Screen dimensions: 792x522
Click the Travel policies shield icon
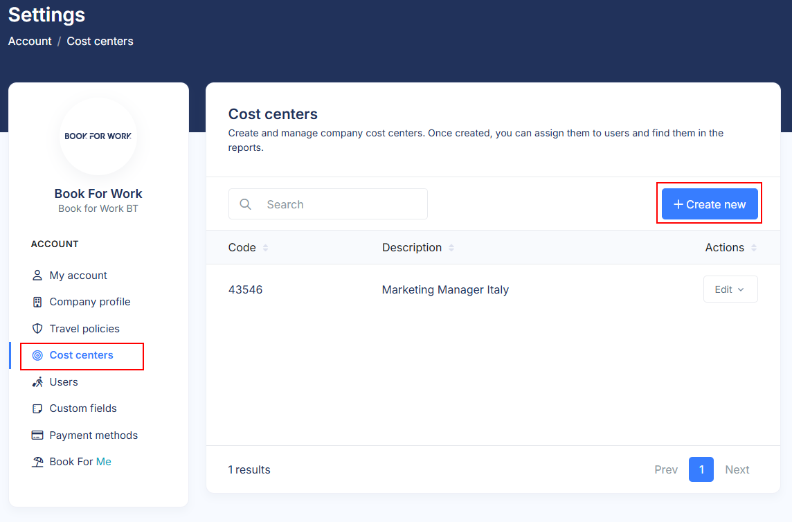[37, 328]
